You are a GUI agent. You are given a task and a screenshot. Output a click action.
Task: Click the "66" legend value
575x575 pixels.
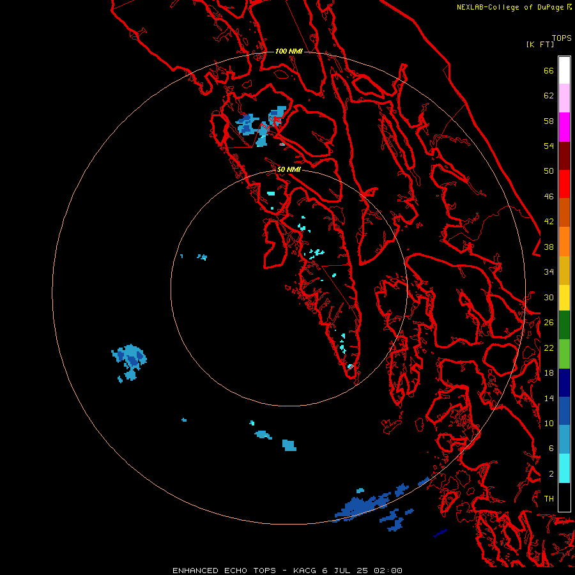point(549,70)
